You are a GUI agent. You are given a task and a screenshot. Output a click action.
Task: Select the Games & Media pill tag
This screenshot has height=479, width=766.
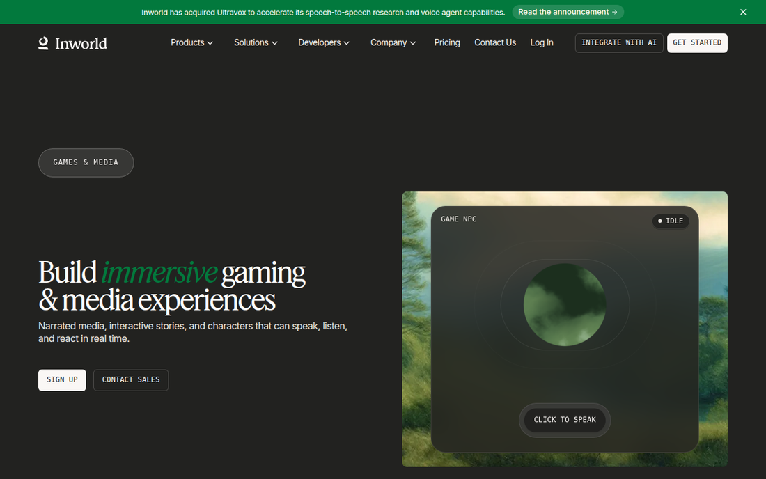coord(86,163)
